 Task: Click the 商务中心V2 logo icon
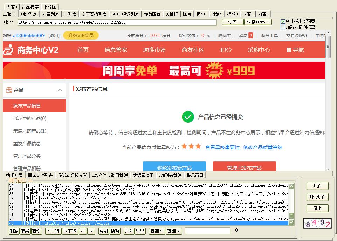coord(8,50)
